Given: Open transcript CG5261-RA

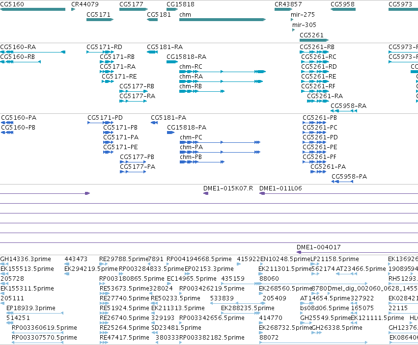Looking at the screenshot, I should click(x=325, y=96).
